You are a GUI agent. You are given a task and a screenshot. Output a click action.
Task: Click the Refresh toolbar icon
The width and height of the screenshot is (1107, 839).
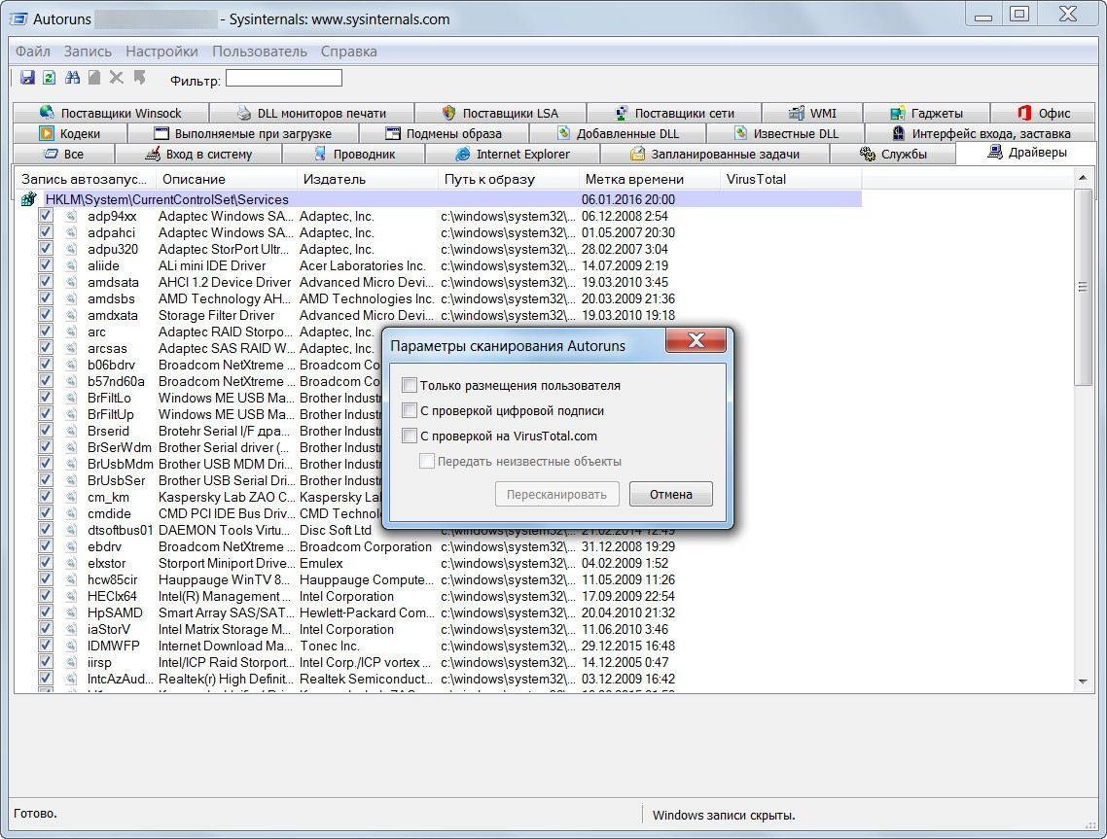(x=50, y=78)
